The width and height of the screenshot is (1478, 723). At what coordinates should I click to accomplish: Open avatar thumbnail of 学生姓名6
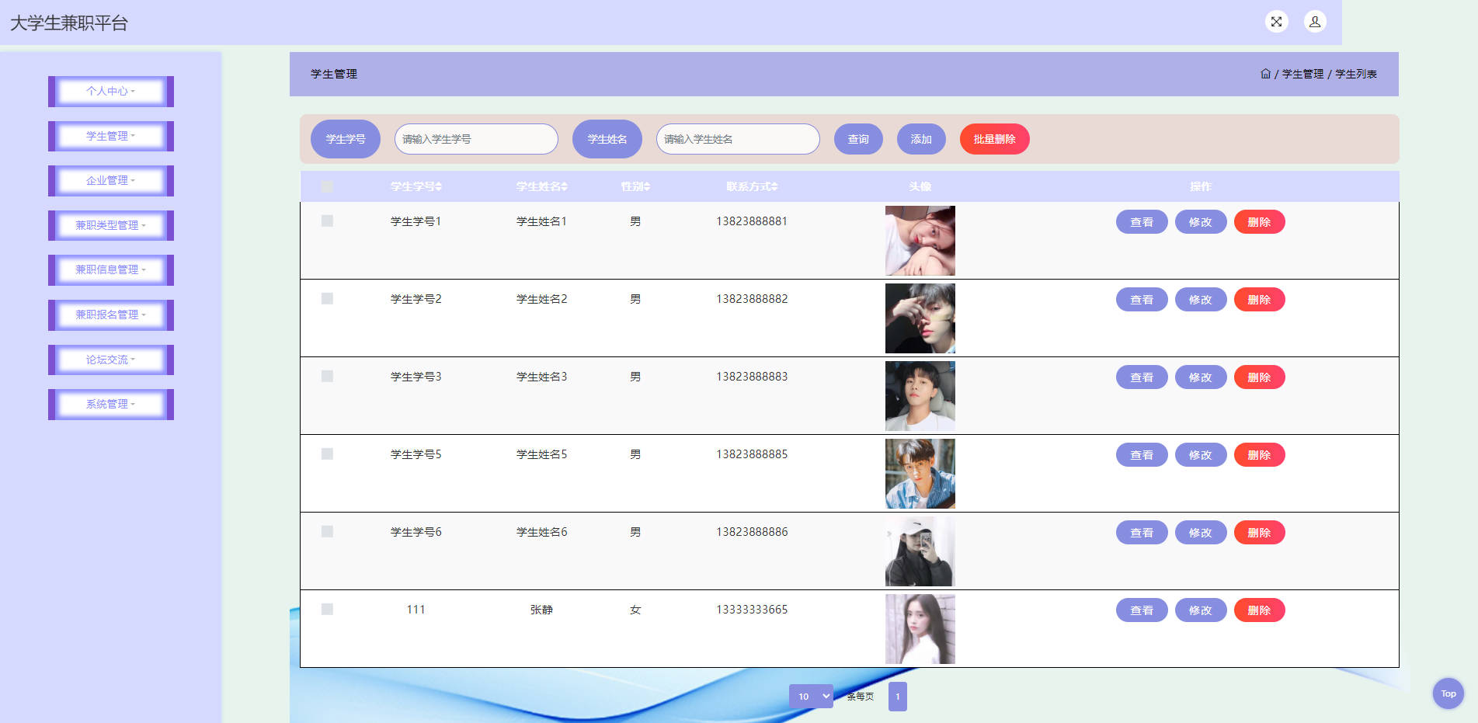920,551
